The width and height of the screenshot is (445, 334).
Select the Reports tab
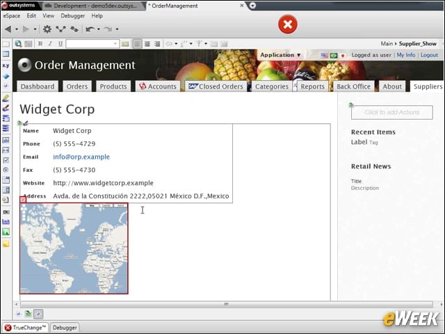coord(312,86)
